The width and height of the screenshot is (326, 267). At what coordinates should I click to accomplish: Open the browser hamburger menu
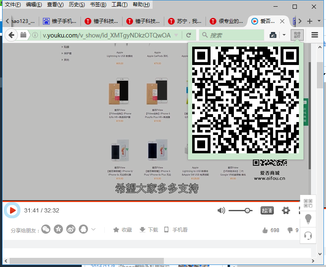click(315, 35)
